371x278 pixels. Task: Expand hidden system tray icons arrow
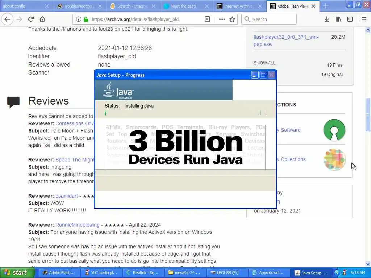[337, 273]
